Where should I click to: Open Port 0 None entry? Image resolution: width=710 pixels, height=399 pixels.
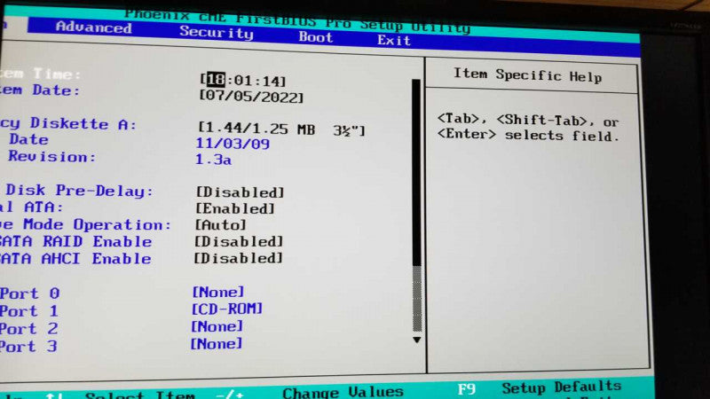coord(217,292)
